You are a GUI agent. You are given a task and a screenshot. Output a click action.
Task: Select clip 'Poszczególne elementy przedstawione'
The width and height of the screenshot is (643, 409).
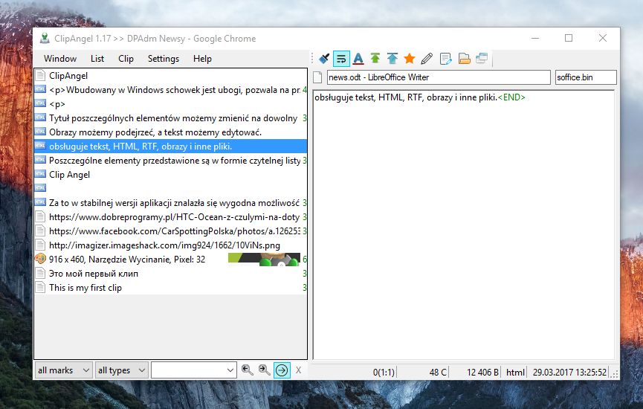click(x=170, y=161)
